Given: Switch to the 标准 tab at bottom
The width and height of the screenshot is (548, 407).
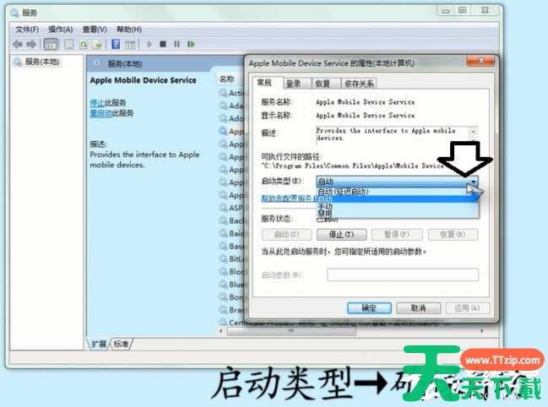Looking at the screenshot, I should (x=121, y=344).
